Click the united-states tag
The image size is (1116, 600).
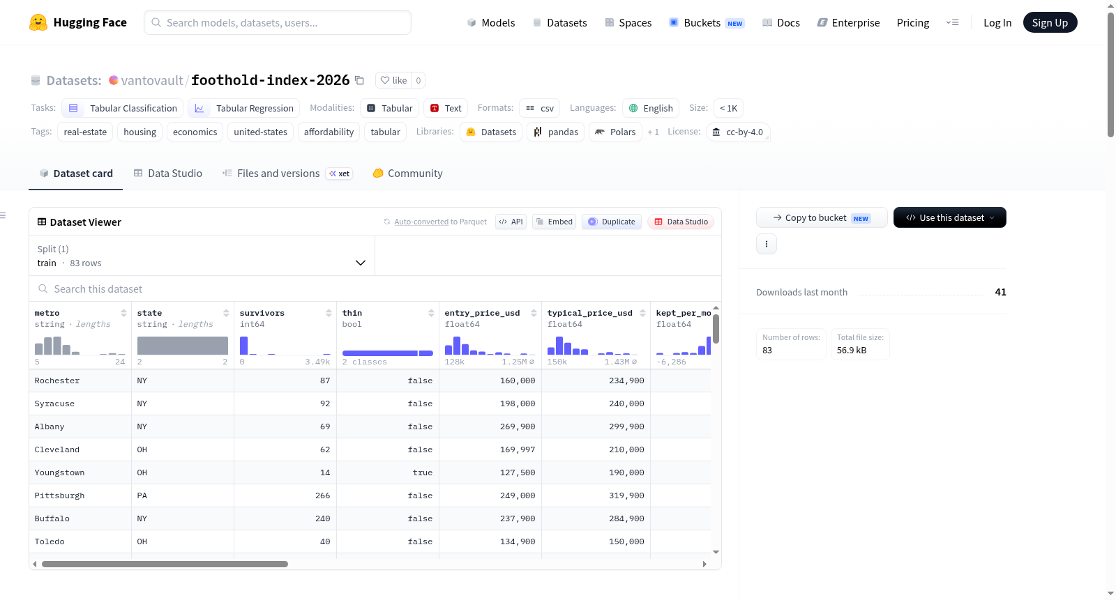261,132
